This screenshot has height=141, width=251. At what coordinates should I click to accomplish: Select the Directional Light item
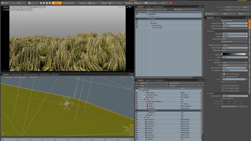(157, 28)
